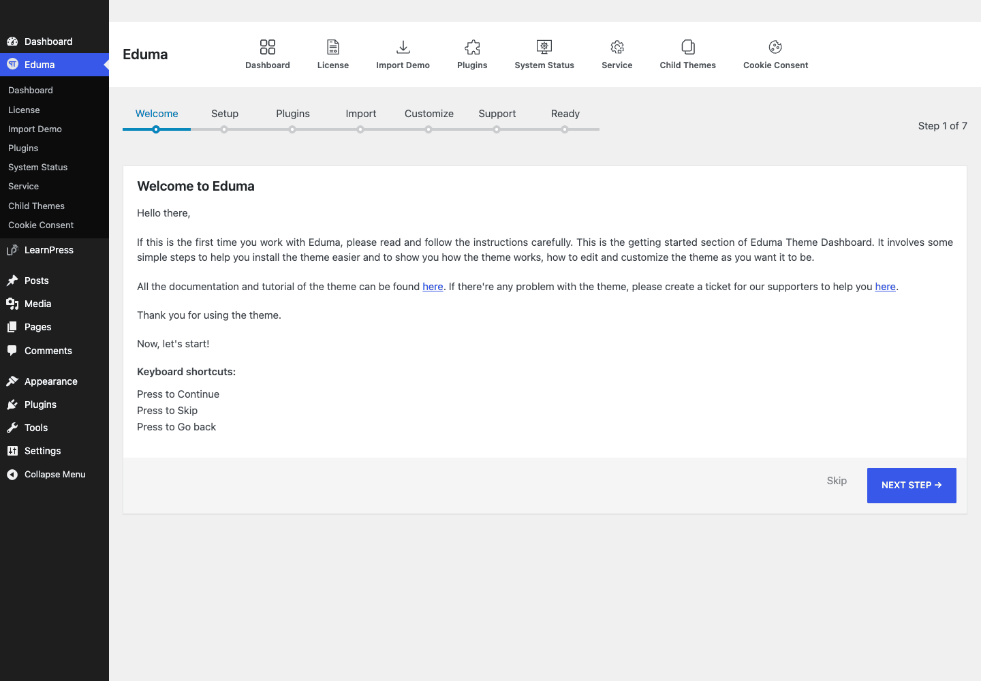Viewport: 981px width, 681px height.
Task: Click the Setup step progress dot
Action: point(224,129)
